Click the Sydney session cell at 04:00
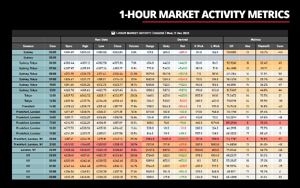 [28, 52]
